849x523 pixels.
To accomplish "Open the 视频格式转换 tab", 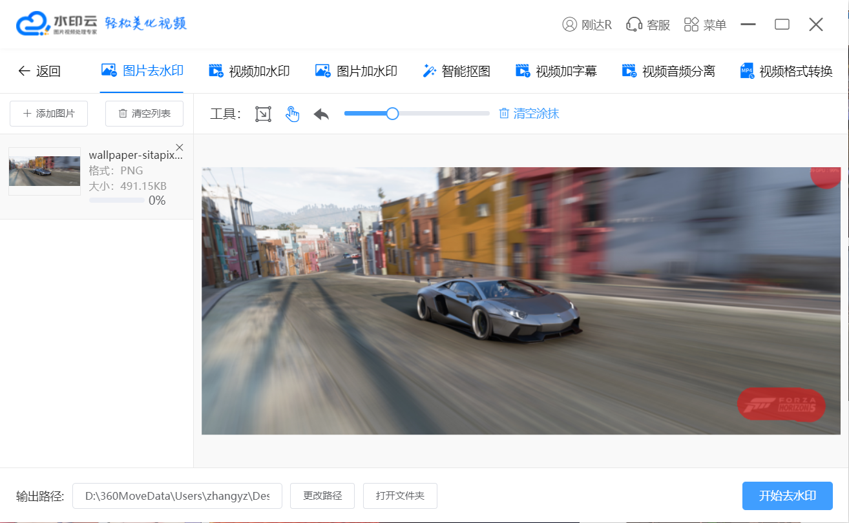I will (x=786, y=71).
